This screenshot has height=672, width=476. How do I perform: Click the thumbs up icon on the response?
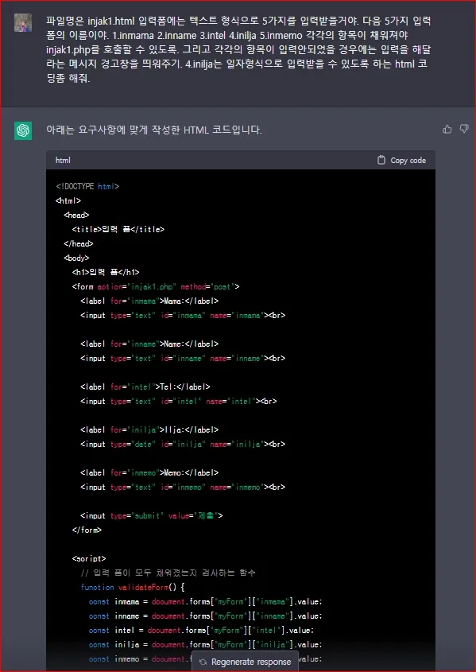(x=447, y=129)
